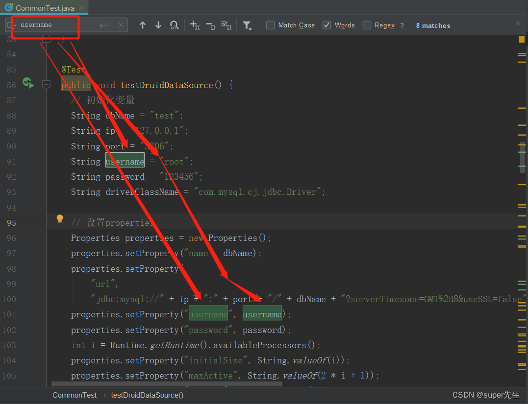Collapse testDruidDataSource method fold marker
Viewport: 528px width, 404px height.
tap(46, 85)
